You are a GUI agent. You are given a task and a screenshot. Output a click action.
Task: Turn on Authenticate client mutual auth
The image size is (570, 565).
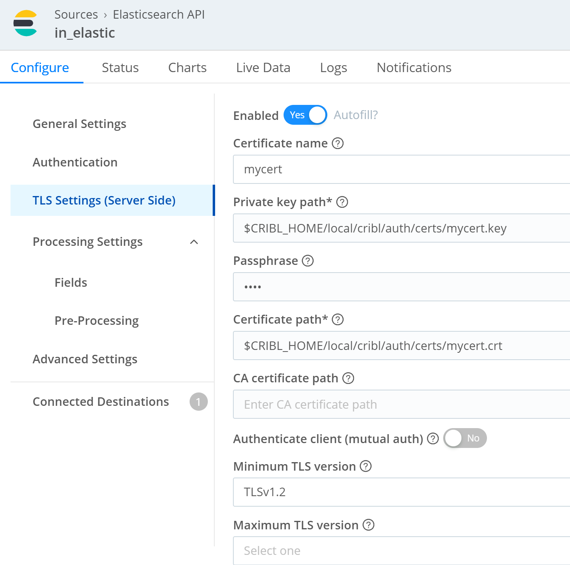coord(465,438)
